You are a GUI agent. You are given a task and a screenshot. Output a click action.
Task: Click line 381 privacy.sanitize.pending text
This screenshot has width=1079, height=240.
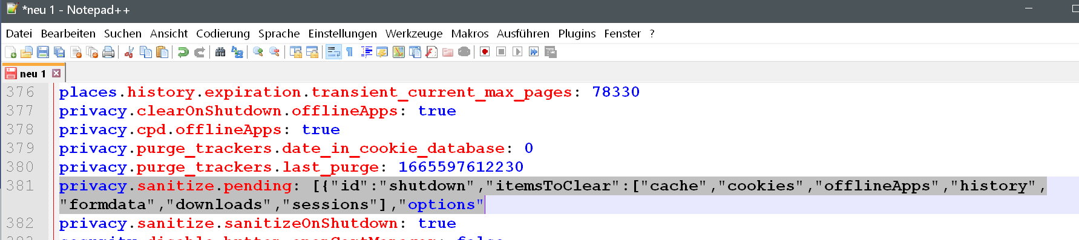pyautogui.click(x=175, y=186)
